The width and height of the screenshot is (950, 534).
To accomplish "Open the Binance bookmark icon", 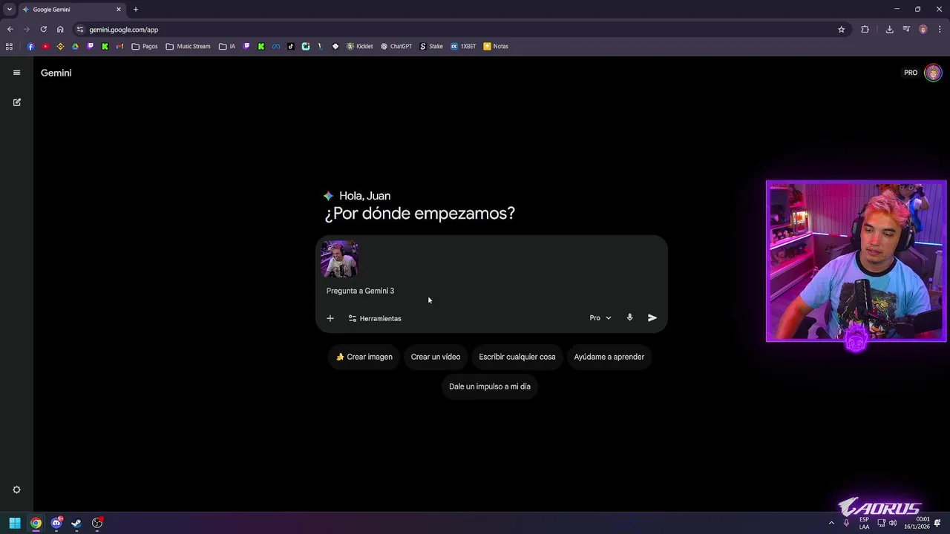I will coord(60,46).
